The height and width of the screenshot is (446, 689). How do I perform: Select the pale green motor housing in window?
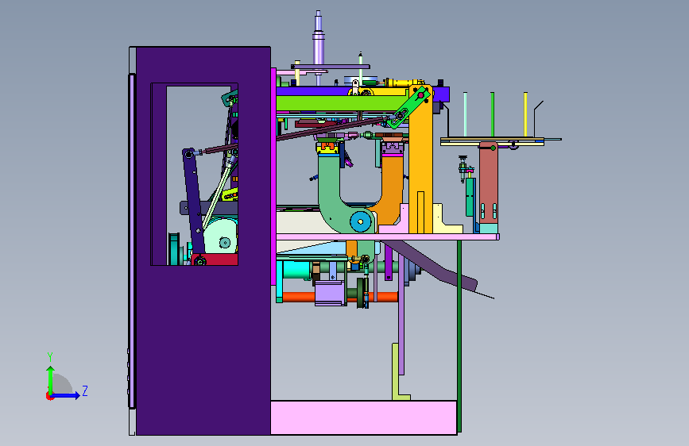[x=221, y=236]
